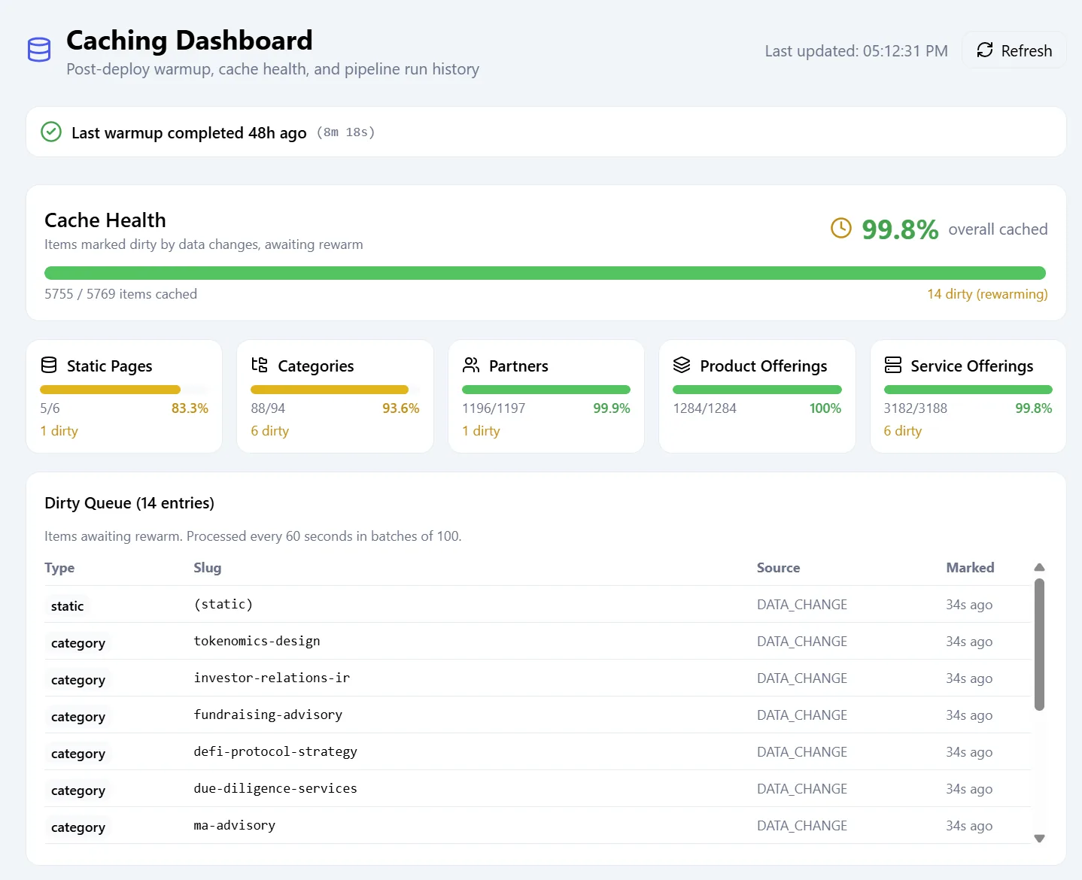Image resolution: width=1082 pixels, height=880 pixels.
Task: Click the static type badge
Action: (x=68, y=606)
